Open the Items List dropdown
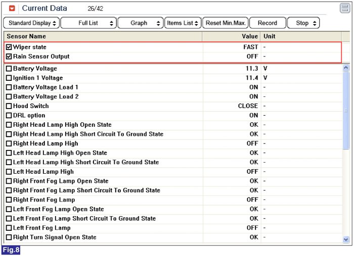The height and width of the screenshot is (256, 354). click(x=183, y=23)
